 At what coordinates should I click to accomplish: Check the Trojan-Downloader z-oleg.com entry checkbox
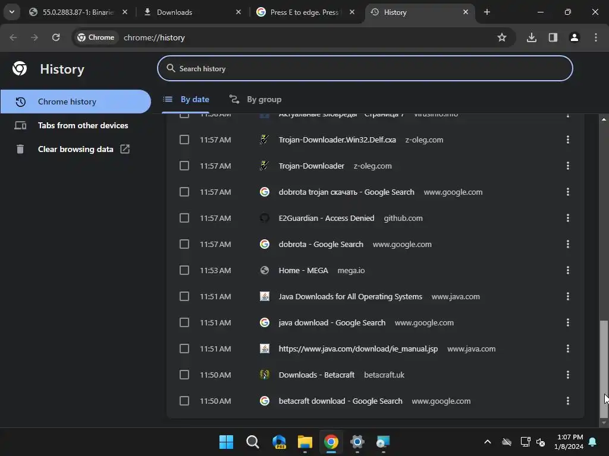[x=184, y=166]
